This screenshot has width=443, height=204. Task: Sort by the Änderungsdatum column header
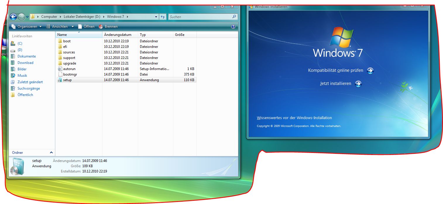click(x=120, y=35)
